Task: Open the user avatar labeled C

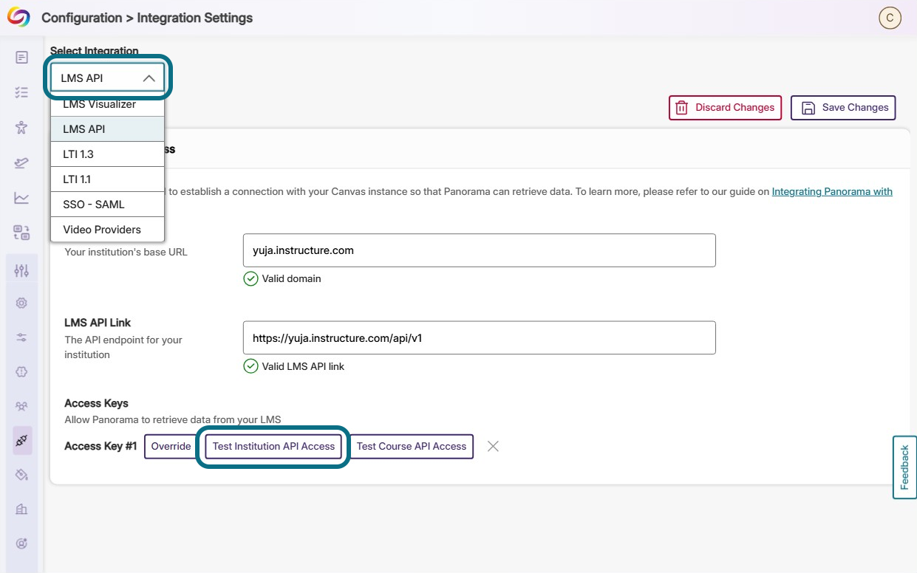Action: point(890,18)
